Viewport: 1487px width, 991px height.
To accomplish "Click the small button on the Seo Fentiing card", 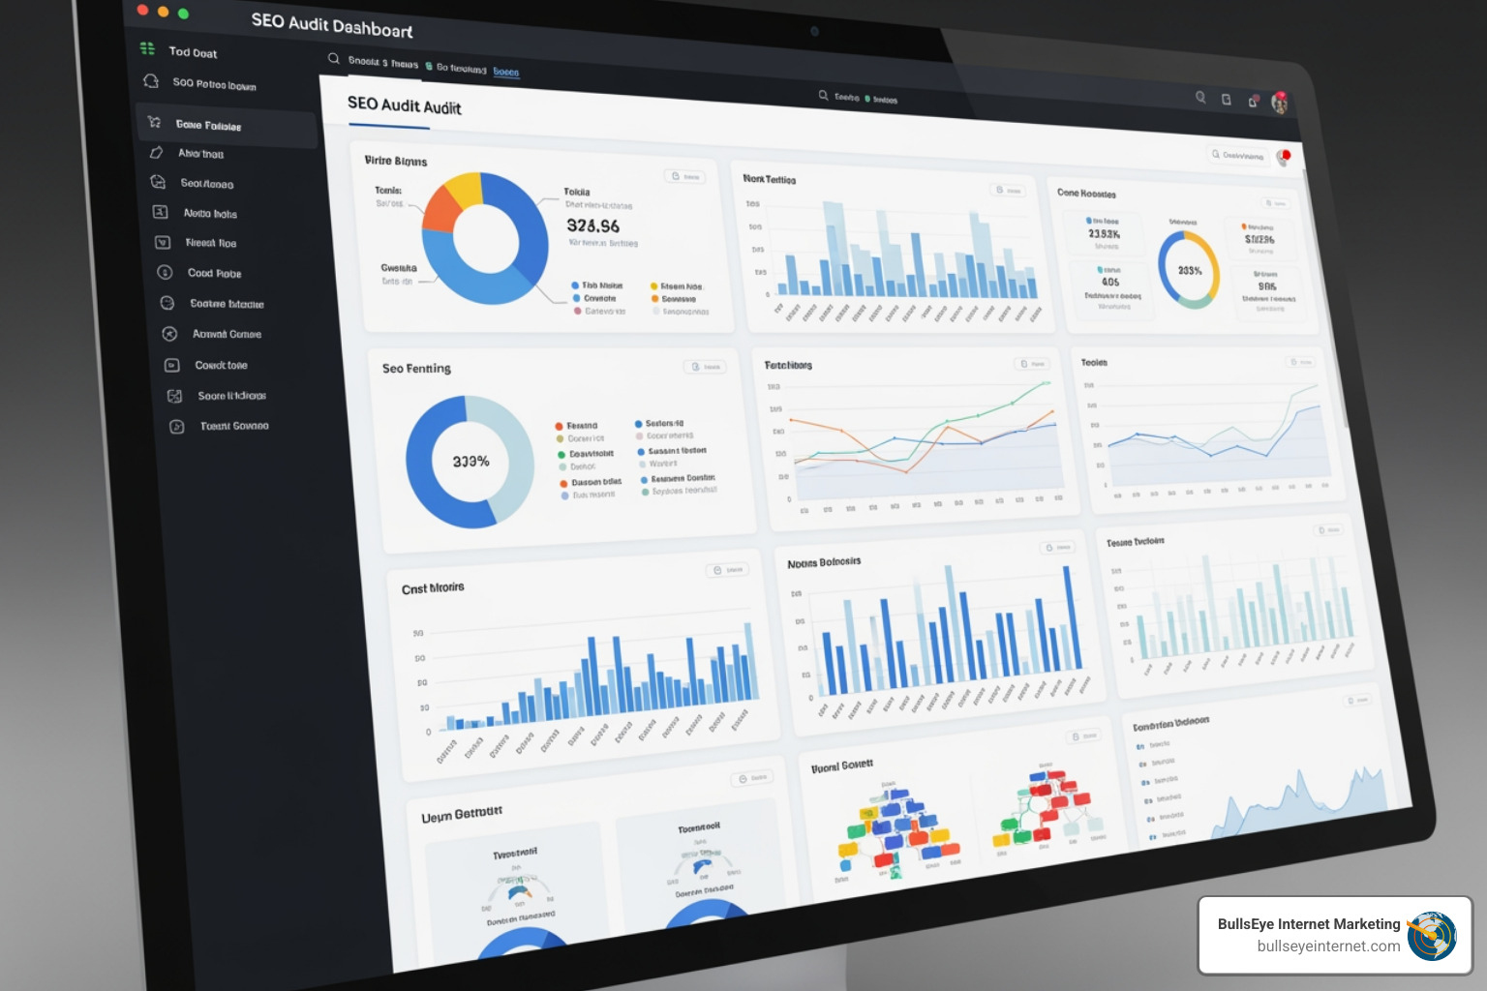I will pos(705,367).
